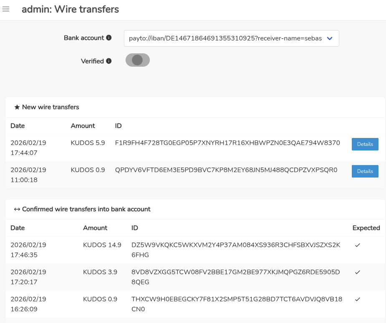Click the star icon beside New wire transfers
The width and height of the screenshot is (386, 323).
(x=17, y=107)
